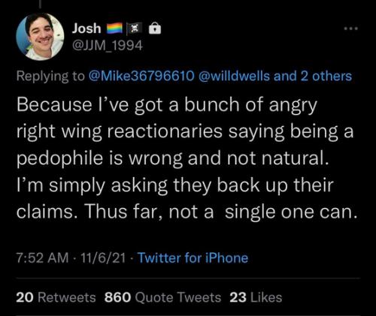The width and height of the screenshot is (376, 316).
Task: Open the @willdwells mention link
Action: pos(235,76)
